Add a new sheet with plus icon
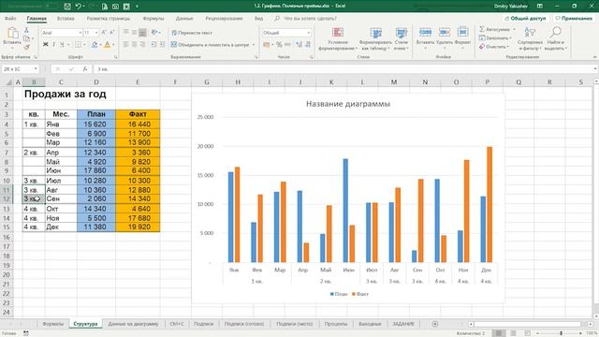 (x=434, y=324)
